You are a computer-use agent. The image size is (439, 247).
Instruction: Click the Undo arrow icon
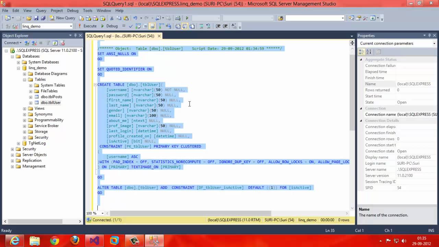[x=135, y=18]
